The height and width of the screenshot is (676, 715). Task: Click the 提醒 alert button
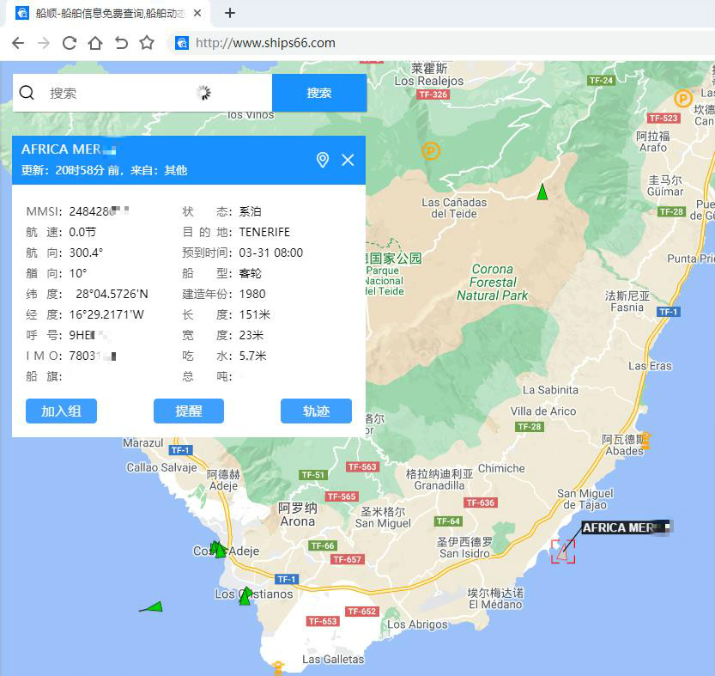pos(189,411)
